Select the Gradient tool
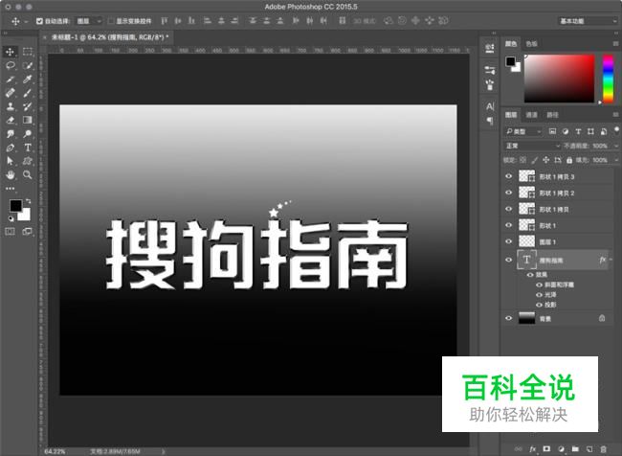 pos(28,120)
